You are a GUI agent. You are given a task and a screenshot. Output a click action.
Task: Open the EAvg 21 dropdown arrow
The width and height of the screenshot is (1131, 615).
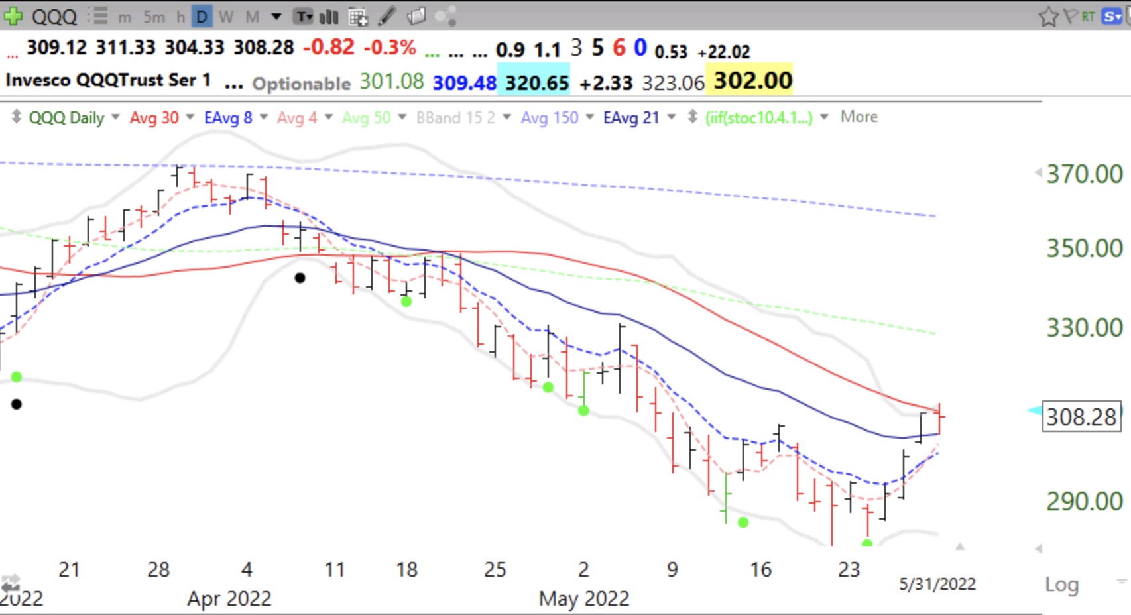[x=672, y=117]
